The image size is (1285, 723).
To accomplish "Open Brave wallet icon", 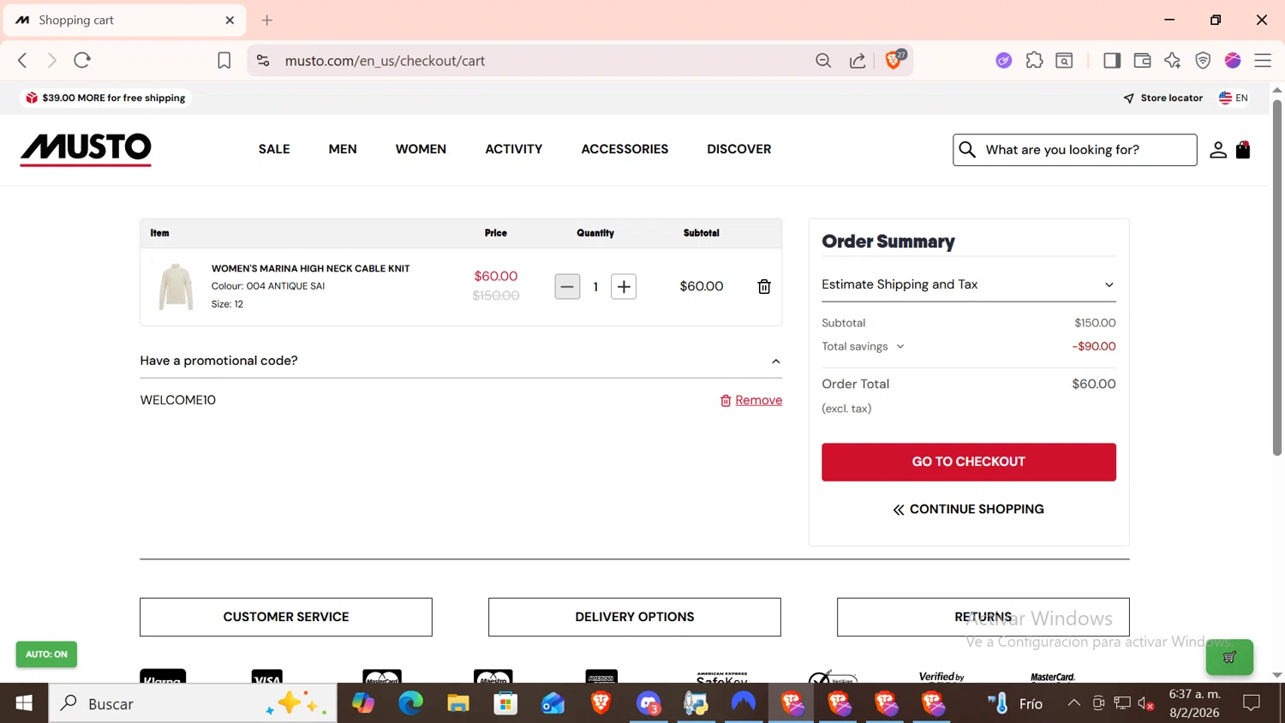I will pyautogui.click(x=1142, y=60).
